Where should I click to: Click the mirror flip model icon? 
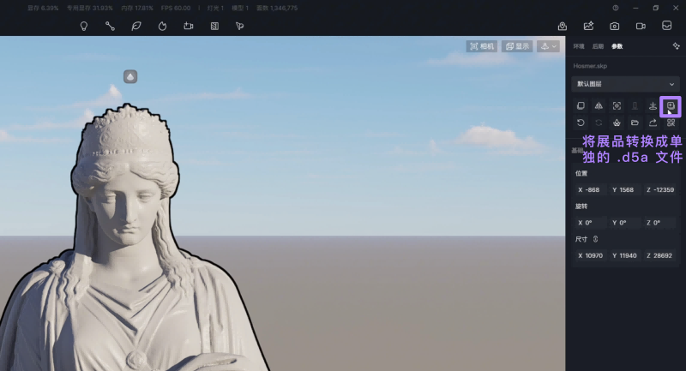(x=599, y=106)
